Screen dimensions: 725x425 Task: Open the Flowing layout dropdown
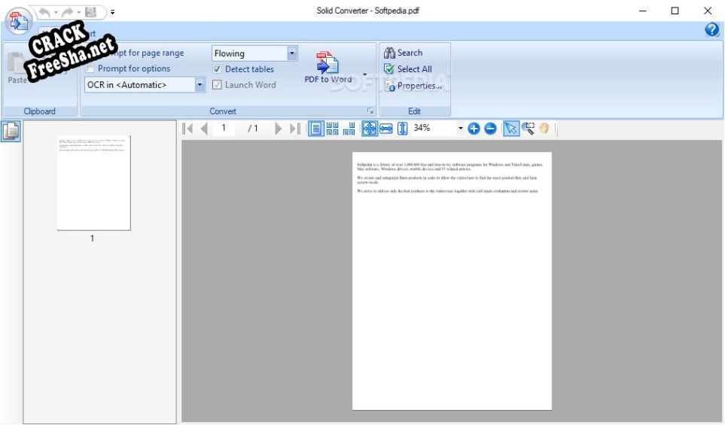pyautogui.click(x=292, y=53)
